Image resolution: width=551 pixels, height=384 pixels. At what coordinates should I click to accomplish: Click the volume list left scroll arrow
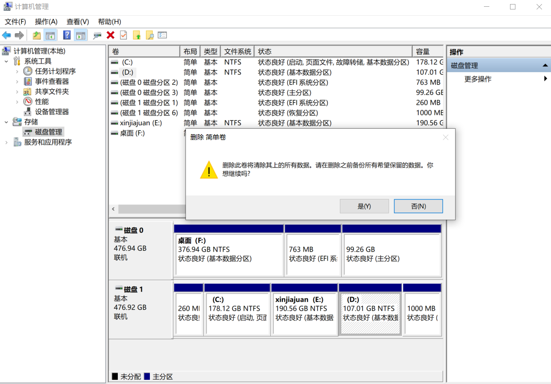click(113, 209)
